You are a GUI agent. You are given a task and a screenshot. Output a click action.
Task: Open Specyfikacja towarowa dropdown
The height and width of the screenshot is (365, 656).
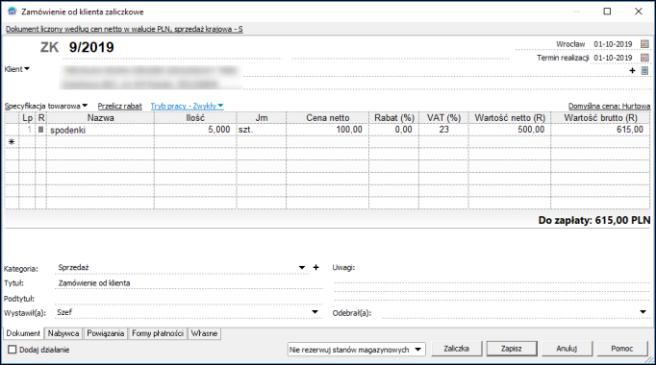coord(46,106)
